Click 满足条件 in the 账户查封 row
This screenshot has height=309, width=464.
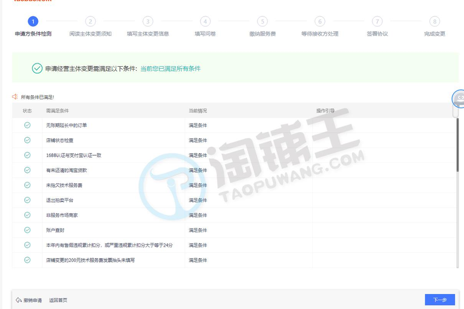pyautogui.click(x=198, y=230)
